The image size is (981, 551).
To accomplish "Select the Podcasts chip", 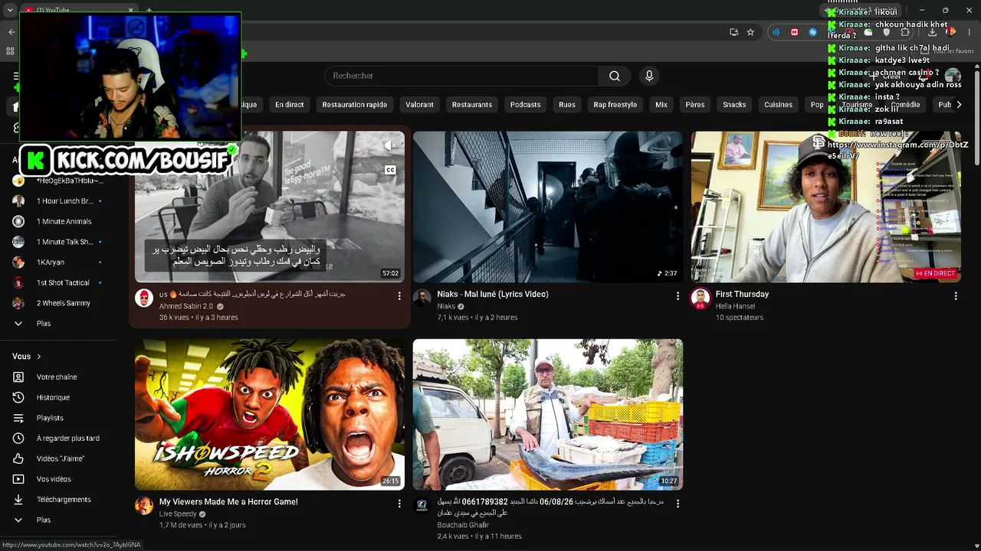I will [x=526, y=105].
